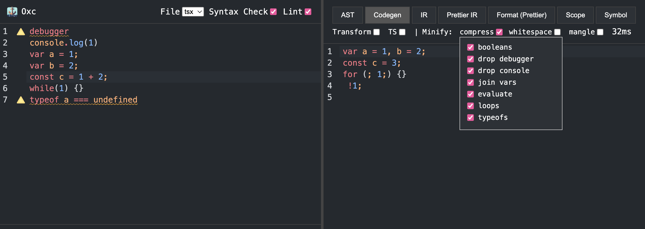Switch to the Prettier IR tab
645x229 pixels.
pyautogui.click(x=462, y=15)
